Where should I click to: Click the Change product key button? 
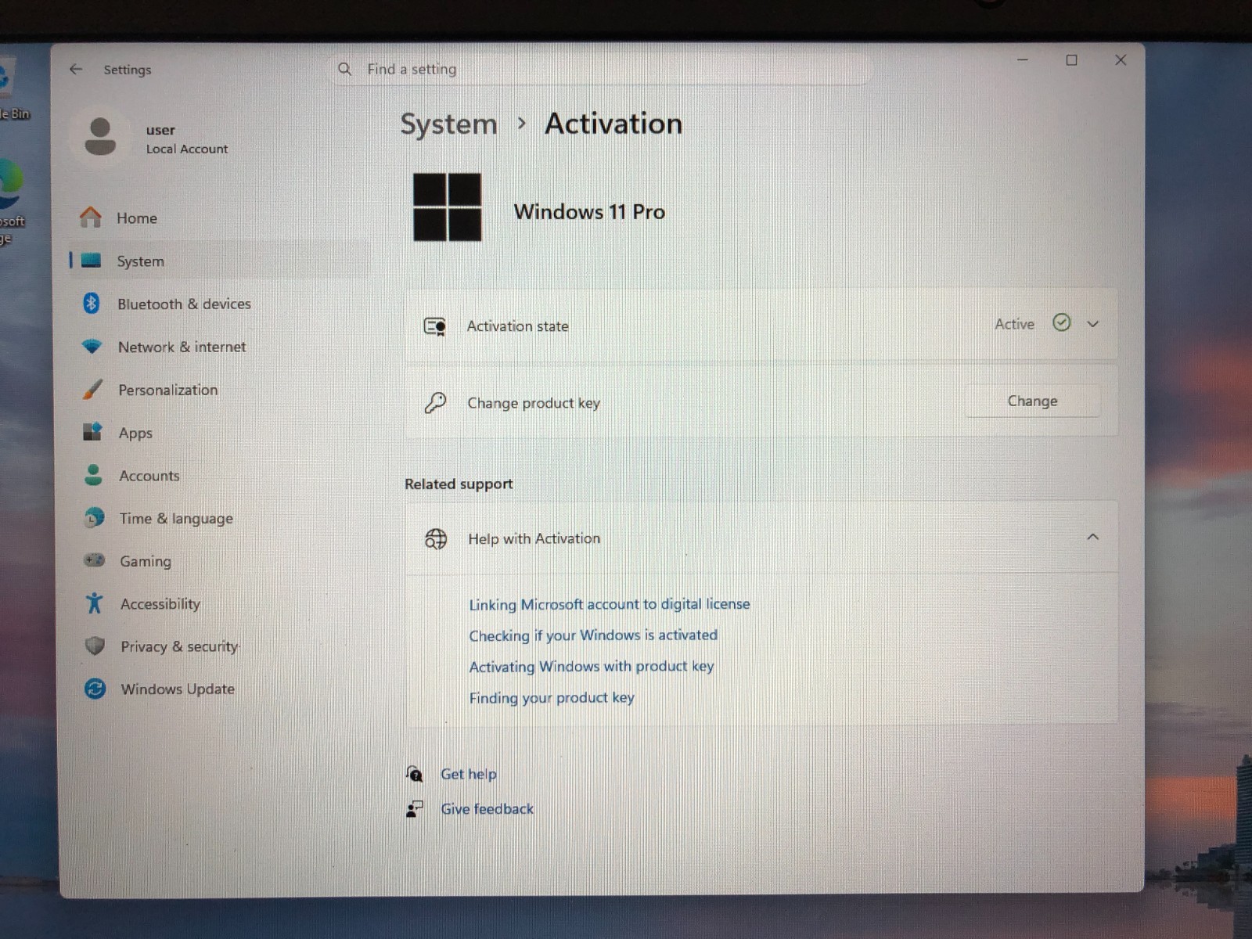pos(1032,401)
